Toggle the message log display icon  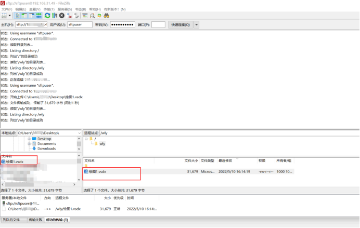pos(17,16)
